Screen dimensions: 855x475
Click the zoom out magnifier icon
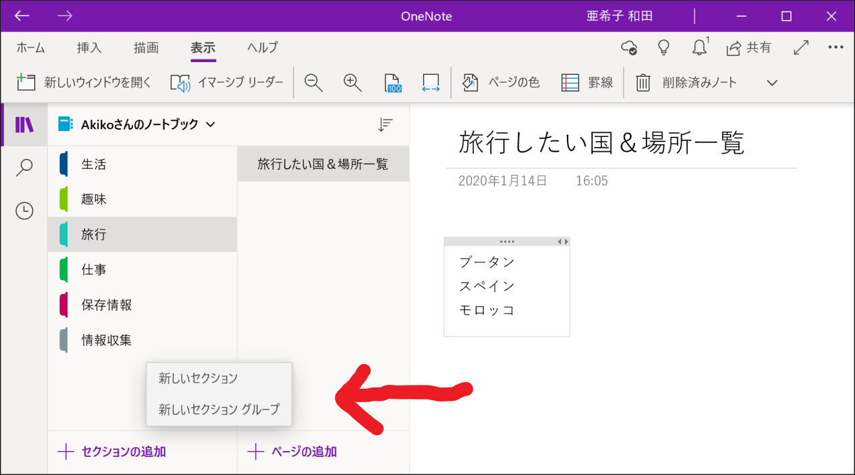(x=314, y=82)
